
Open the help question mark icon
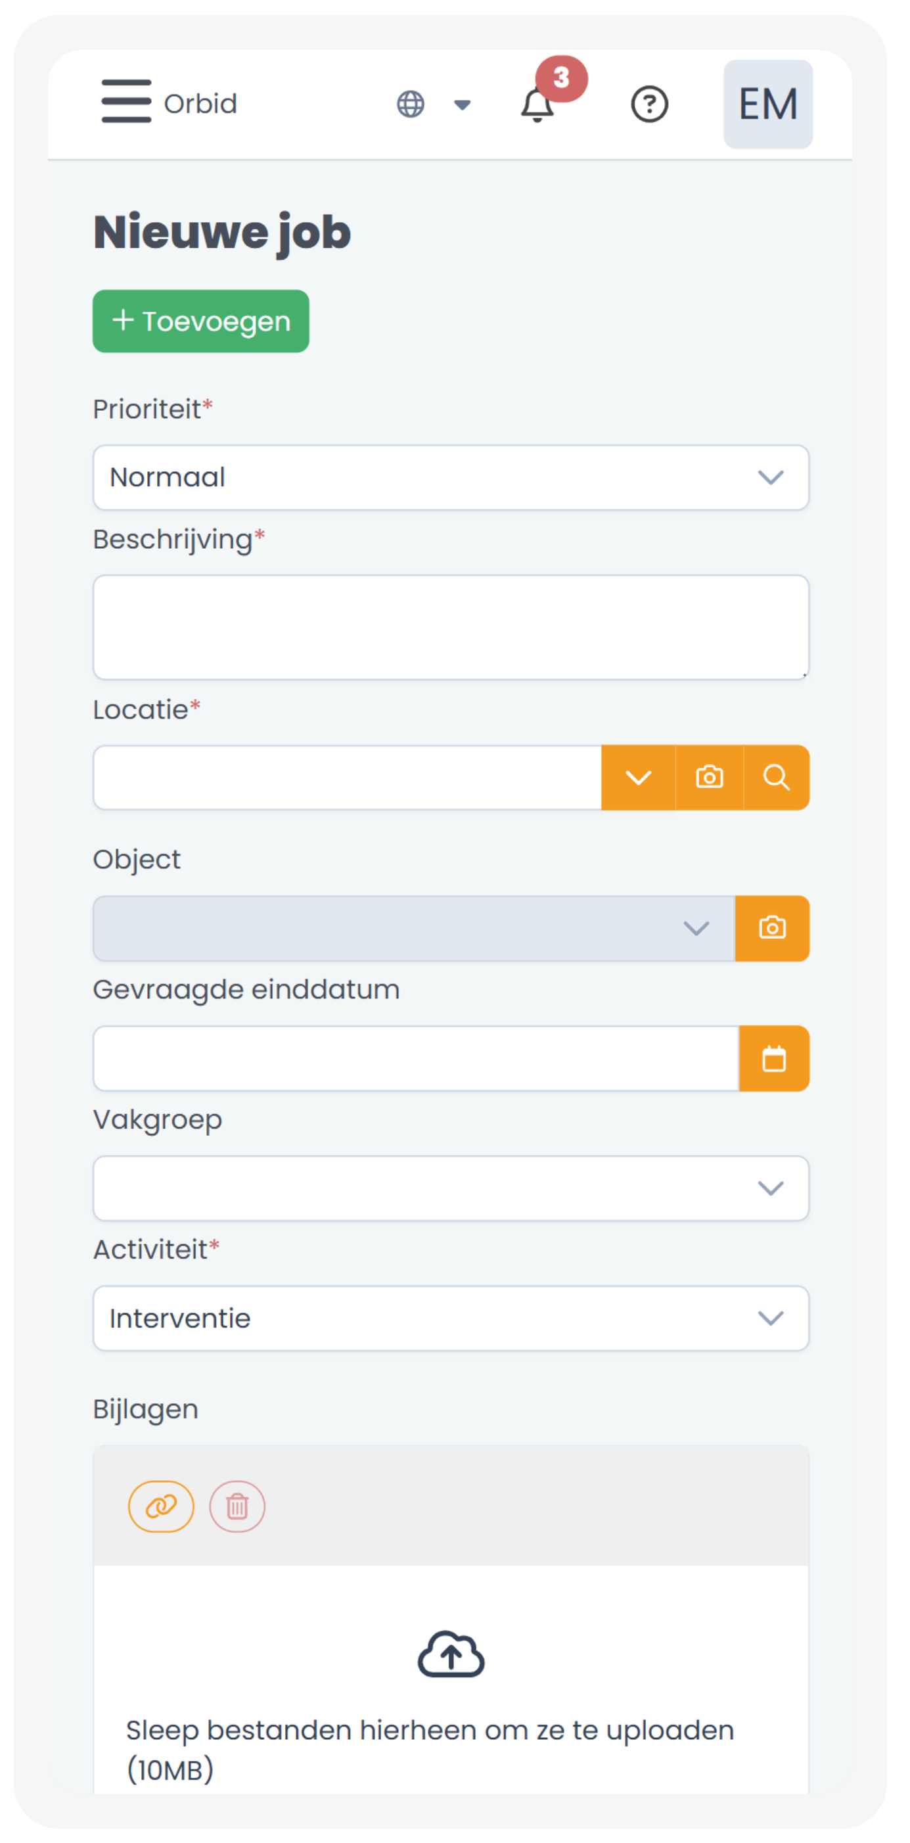(x=649, y=105)
